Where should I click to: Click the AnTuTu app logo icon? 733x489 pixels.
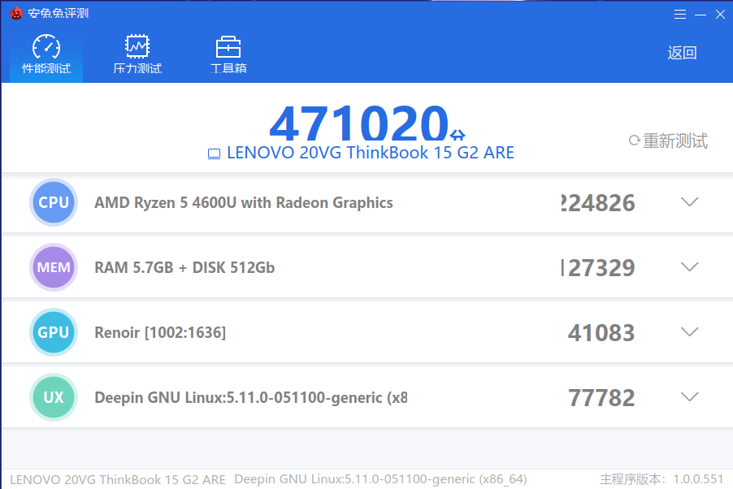[x=16, y=14]
